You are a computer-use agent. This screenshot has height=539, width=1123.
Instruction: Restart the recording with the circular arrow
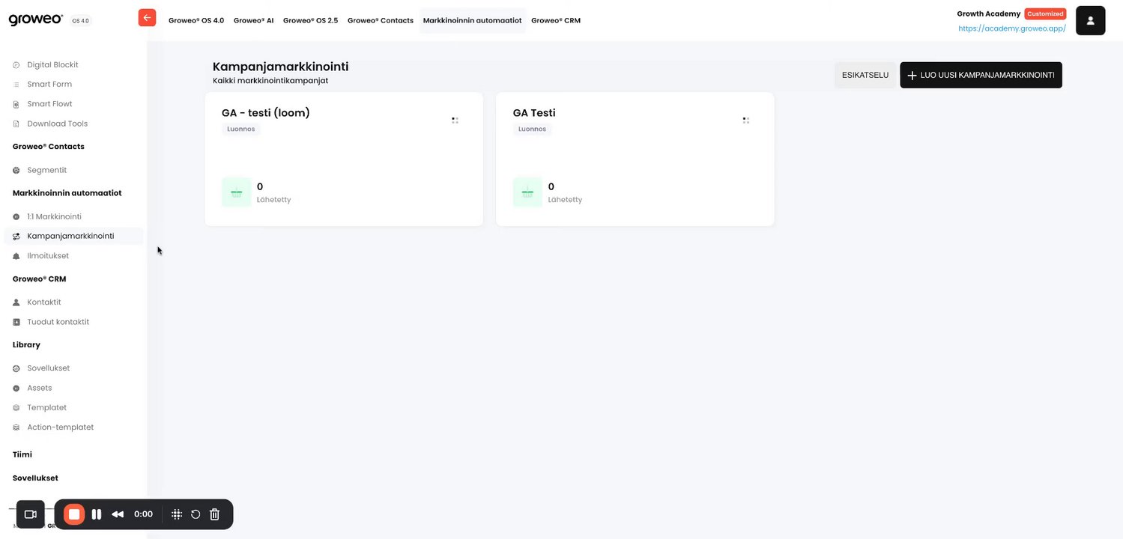pyautogui.click(x=196, y=514)
